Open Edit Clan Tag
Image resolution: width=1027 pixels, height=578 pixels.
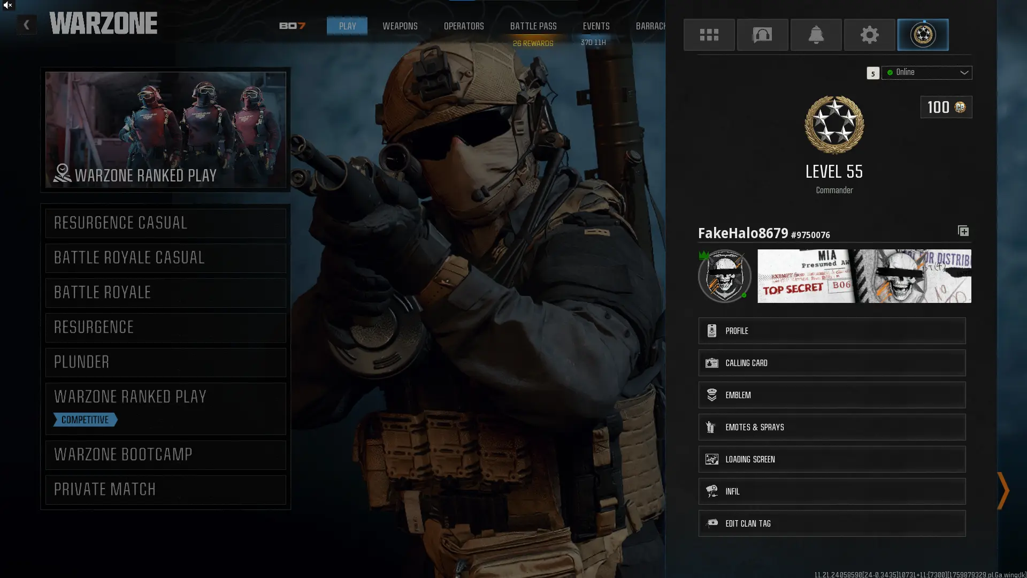[x=831, y=523]
